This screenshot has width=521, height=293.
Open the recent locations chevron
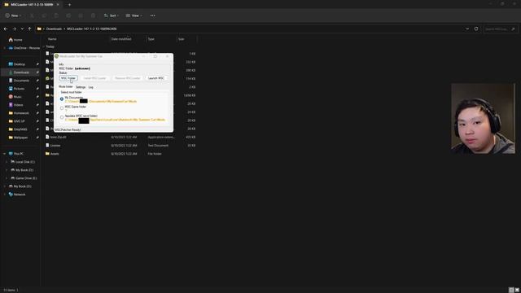pos(22,29)
